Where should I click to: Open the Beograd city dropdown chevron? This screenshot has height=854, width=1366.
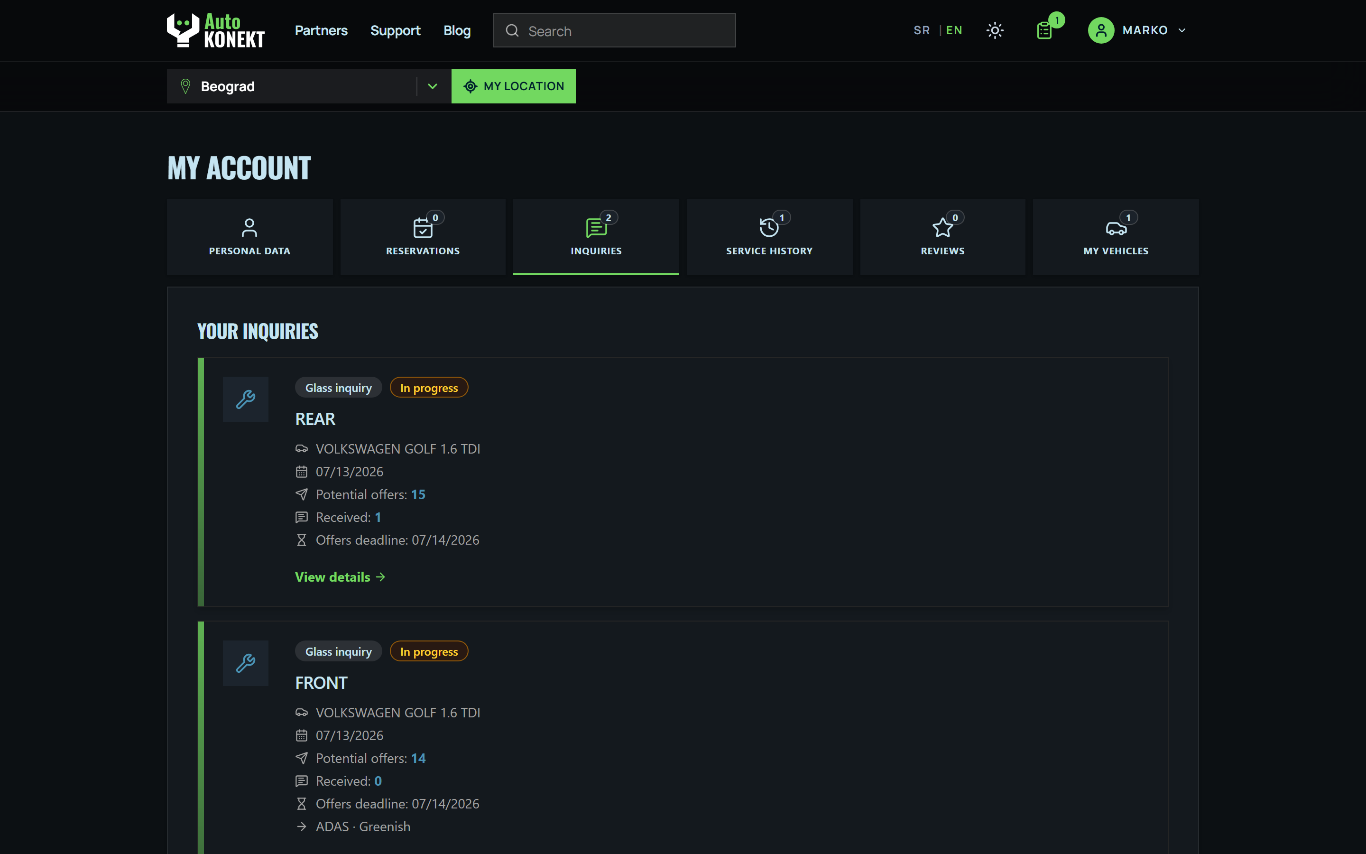[x=433, y=86]
